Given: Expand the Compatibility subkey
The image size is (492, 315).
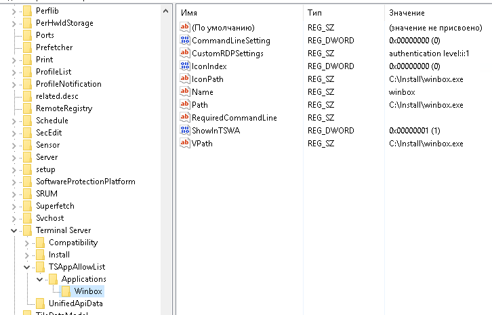Looking at the screenshot, I should click(x=27, y=243).
